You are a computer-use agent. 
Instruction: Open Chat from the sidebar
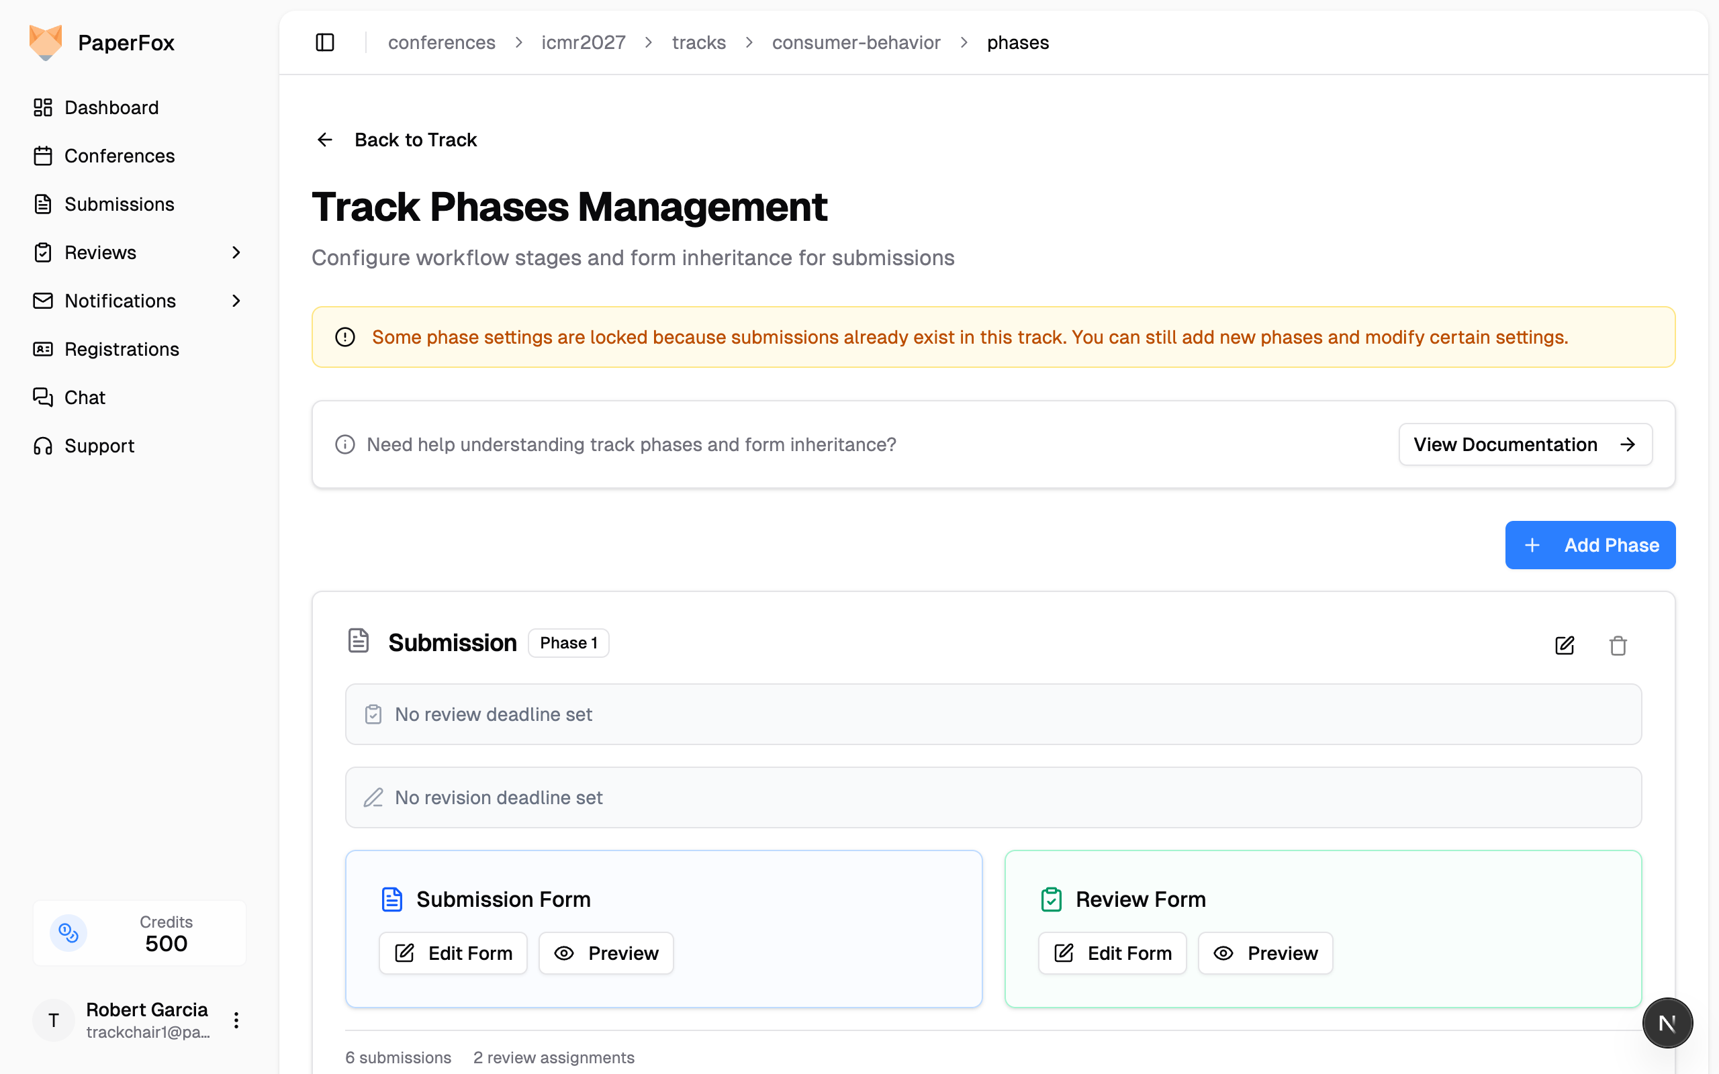[x=85, y=397]
